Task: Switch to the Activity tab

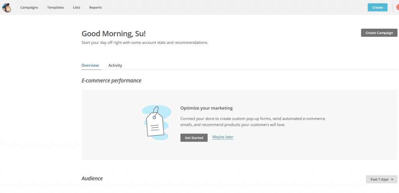Action: click(x=115, y=65)
